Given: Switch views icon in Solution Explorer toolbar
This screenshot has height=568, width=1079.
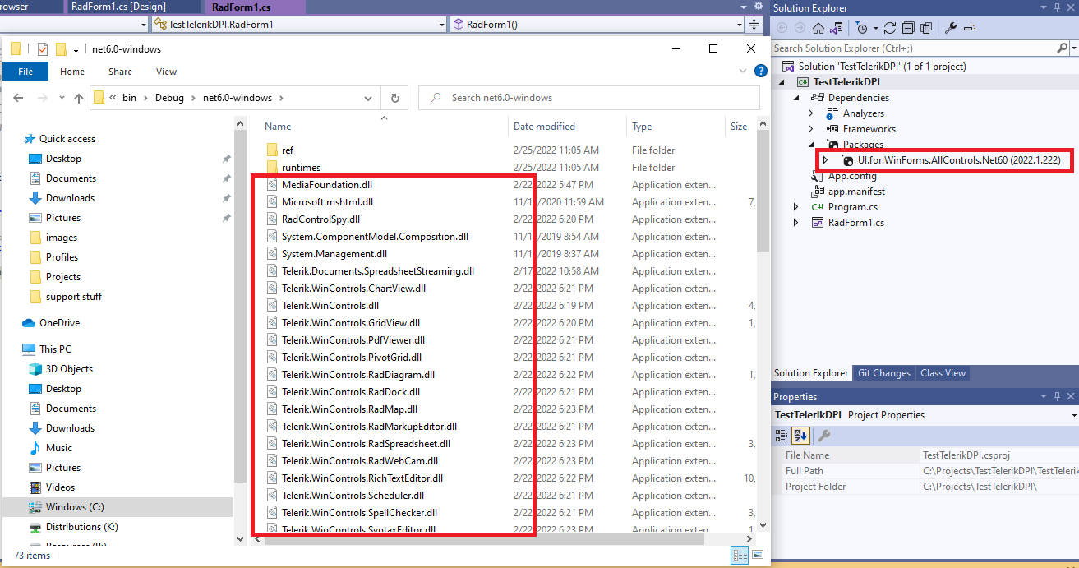Looking at the screenshot, I should [x=836, y=28].
